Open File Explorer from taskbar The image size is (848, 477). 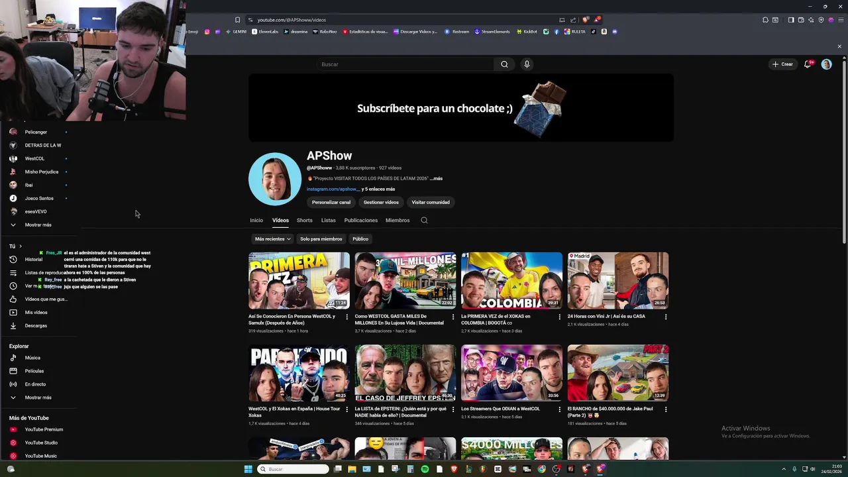pyautogui.click(x=352, y=469)
